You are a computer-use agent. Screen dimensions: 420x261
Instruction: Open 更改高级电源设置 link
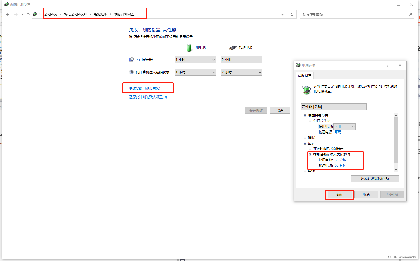[145, 88]
